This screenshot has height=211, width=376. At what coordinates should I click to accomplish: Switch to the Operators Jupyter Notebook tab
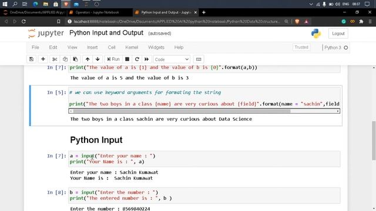(x=97, y=12)
